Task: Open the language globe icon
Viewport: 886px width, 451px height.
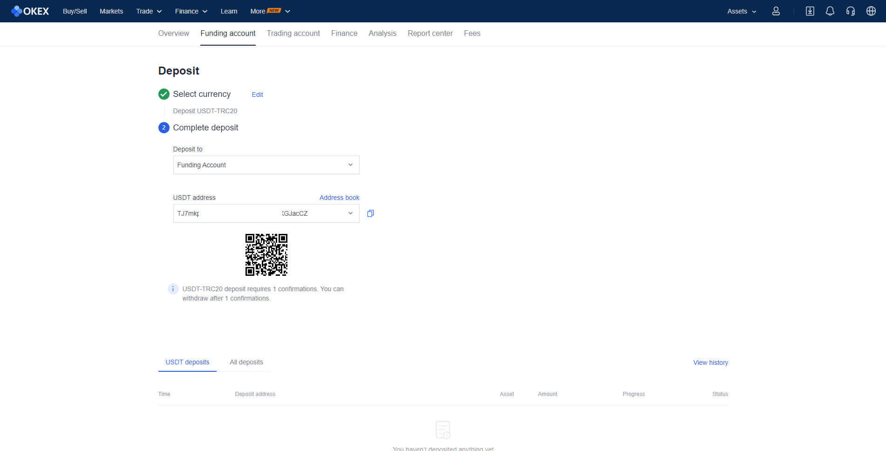Action: (x=871, y=11)
